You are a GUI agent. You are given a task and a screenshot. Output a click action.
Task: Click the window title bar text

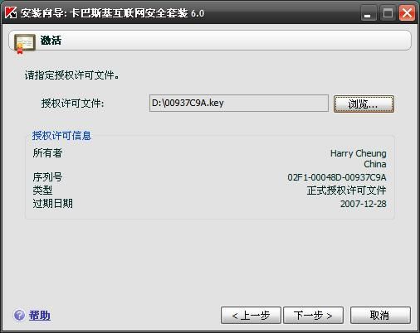pyautogui.click(x=112, y=13)
